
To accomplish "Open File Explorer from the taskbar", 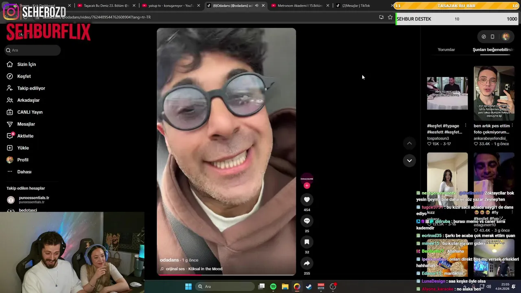I will (x=285, y=286).
